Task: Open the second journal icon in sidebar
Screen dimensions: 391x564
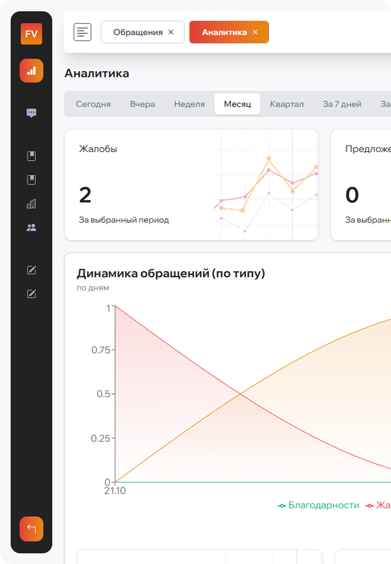Action: [31, 180]
